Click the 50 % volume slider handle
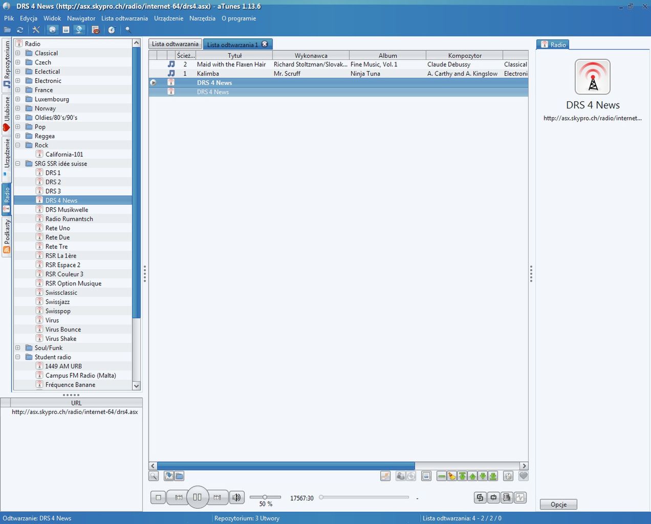 coord(265,497)
